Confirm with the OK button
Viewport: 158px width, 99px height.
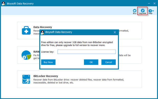click(x=91, y=62)
